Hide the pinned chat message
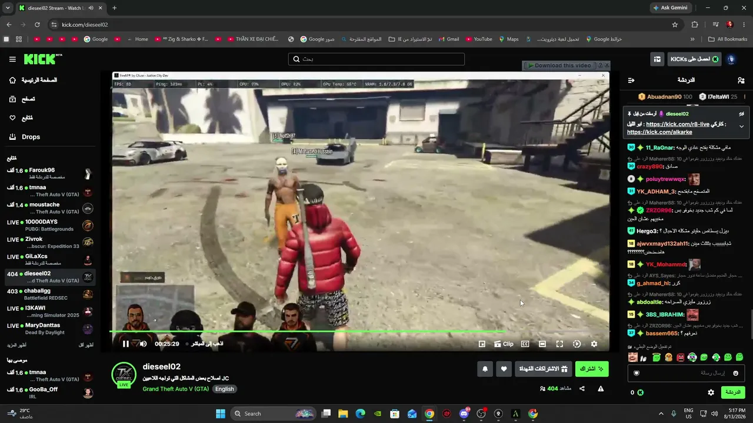The image size is (753, 423). pos(741,114)
